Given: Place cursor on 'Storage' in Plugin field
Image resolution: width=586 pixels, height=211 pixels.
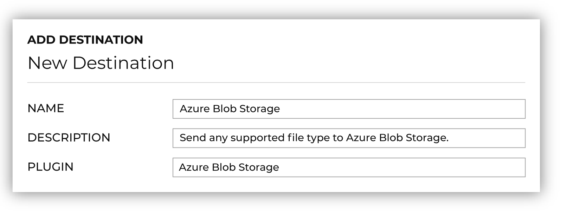Looking at the screenshot, I should 259,168.
